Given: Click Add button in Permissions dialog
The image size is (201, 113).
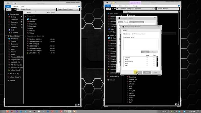Looking at the screenshot, I should (x=145, y=52).
